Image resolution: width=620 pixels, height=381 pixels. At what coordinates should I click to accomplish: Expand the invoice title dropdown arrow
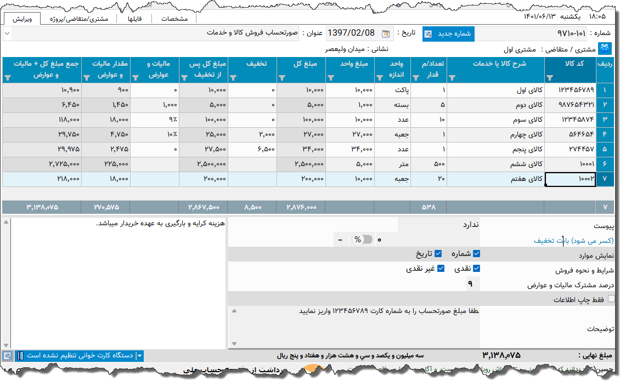coord(7,33)
